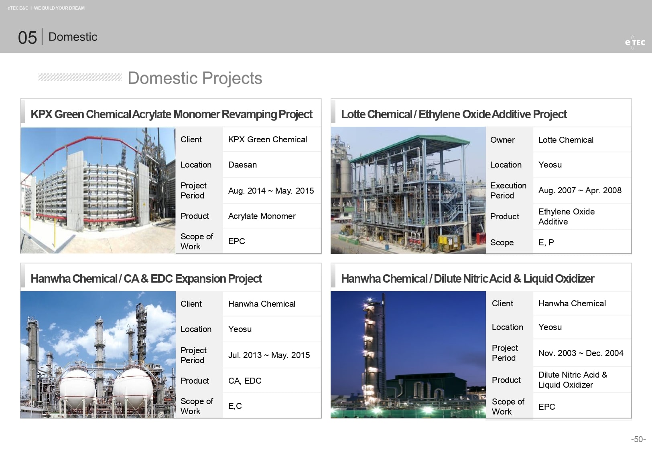
Task: Select 'eTEC E&C | WE BUILD YOUR DREAM' tagline
Action: tap(46, 8)
